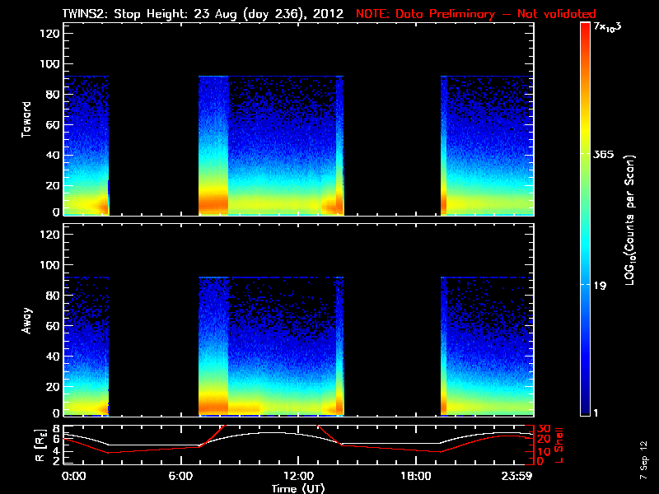Click the 'Toward' axis label

pyautogui.click(x=26, y=119)
